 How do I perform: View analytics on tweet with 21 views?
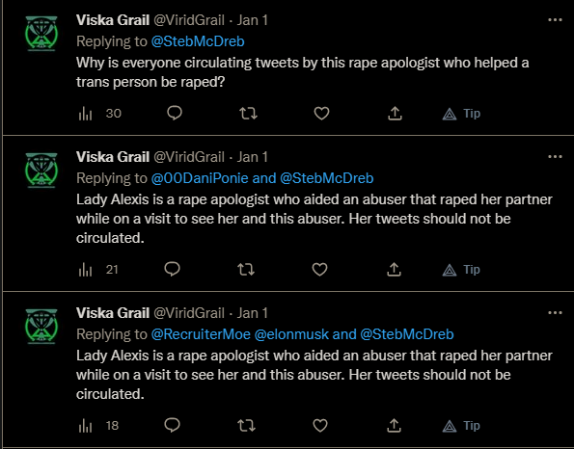click(x=98, y=270)
